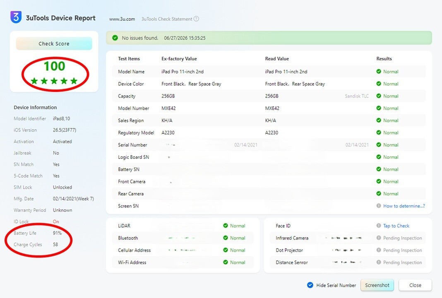
Task: Click the gray info icon in Face ID row
Action: click(379, 226)
